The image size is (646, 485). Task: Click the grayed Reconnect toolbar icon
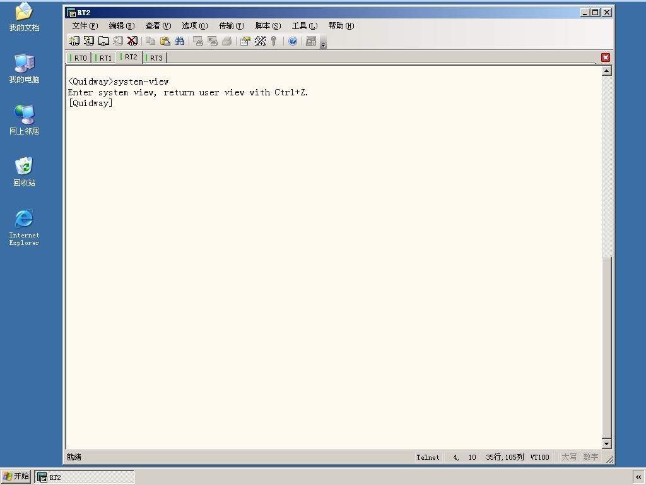pyautogui.click(x=118, y=41)
